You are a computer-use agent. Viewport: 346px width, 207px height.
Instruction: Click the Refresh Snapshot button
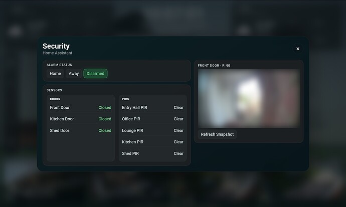tap(217, 134)
